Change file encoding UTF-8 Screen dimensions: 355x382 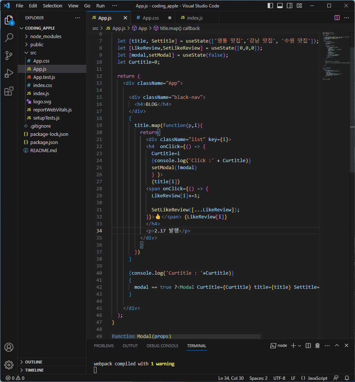pos(279,378)
